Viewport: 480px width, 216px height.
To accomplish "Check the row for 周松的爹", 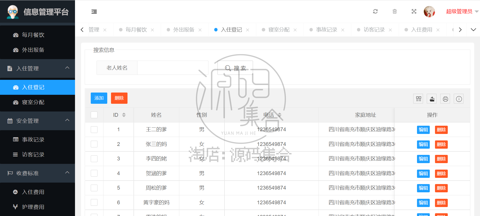I will 94,188.
